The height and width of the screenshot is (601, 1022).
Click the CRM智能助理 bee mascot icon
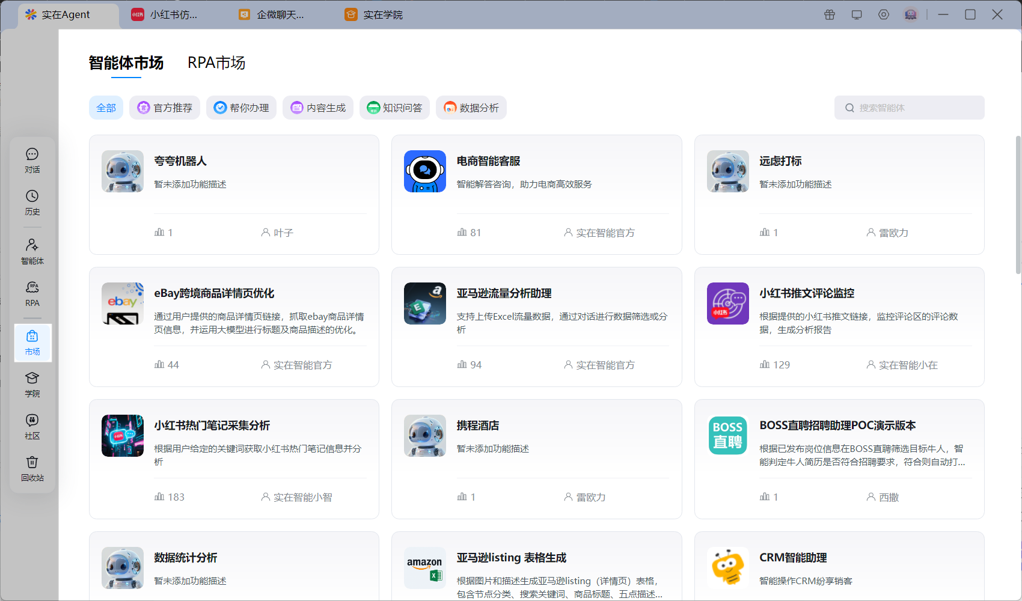point(728,568)
